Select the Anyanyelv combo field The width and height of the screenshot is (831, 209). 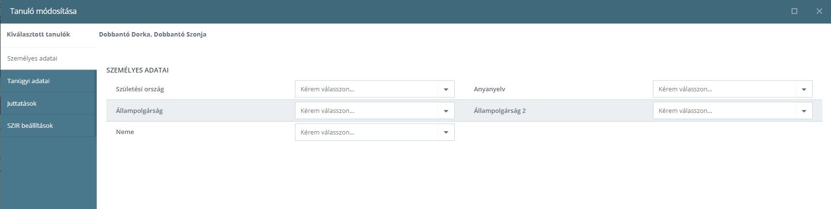[x=733, y=89]
